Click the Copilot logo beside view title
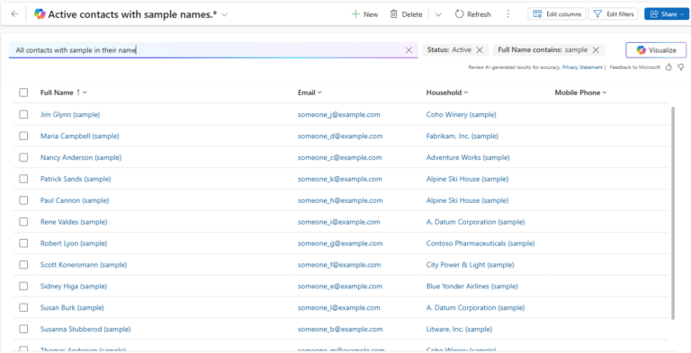This screenshot has height=353, width=691. pos(40,14)
